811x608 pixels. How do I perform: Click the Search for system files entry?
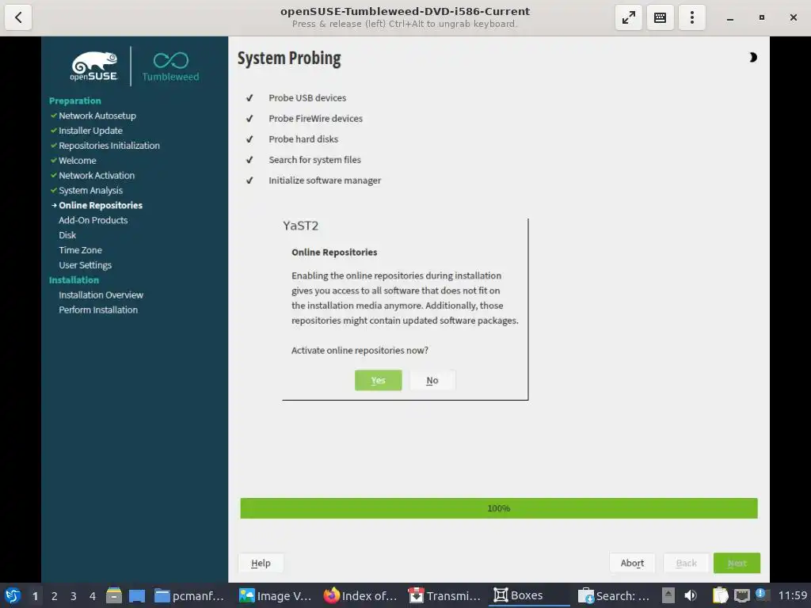(314, 160)
